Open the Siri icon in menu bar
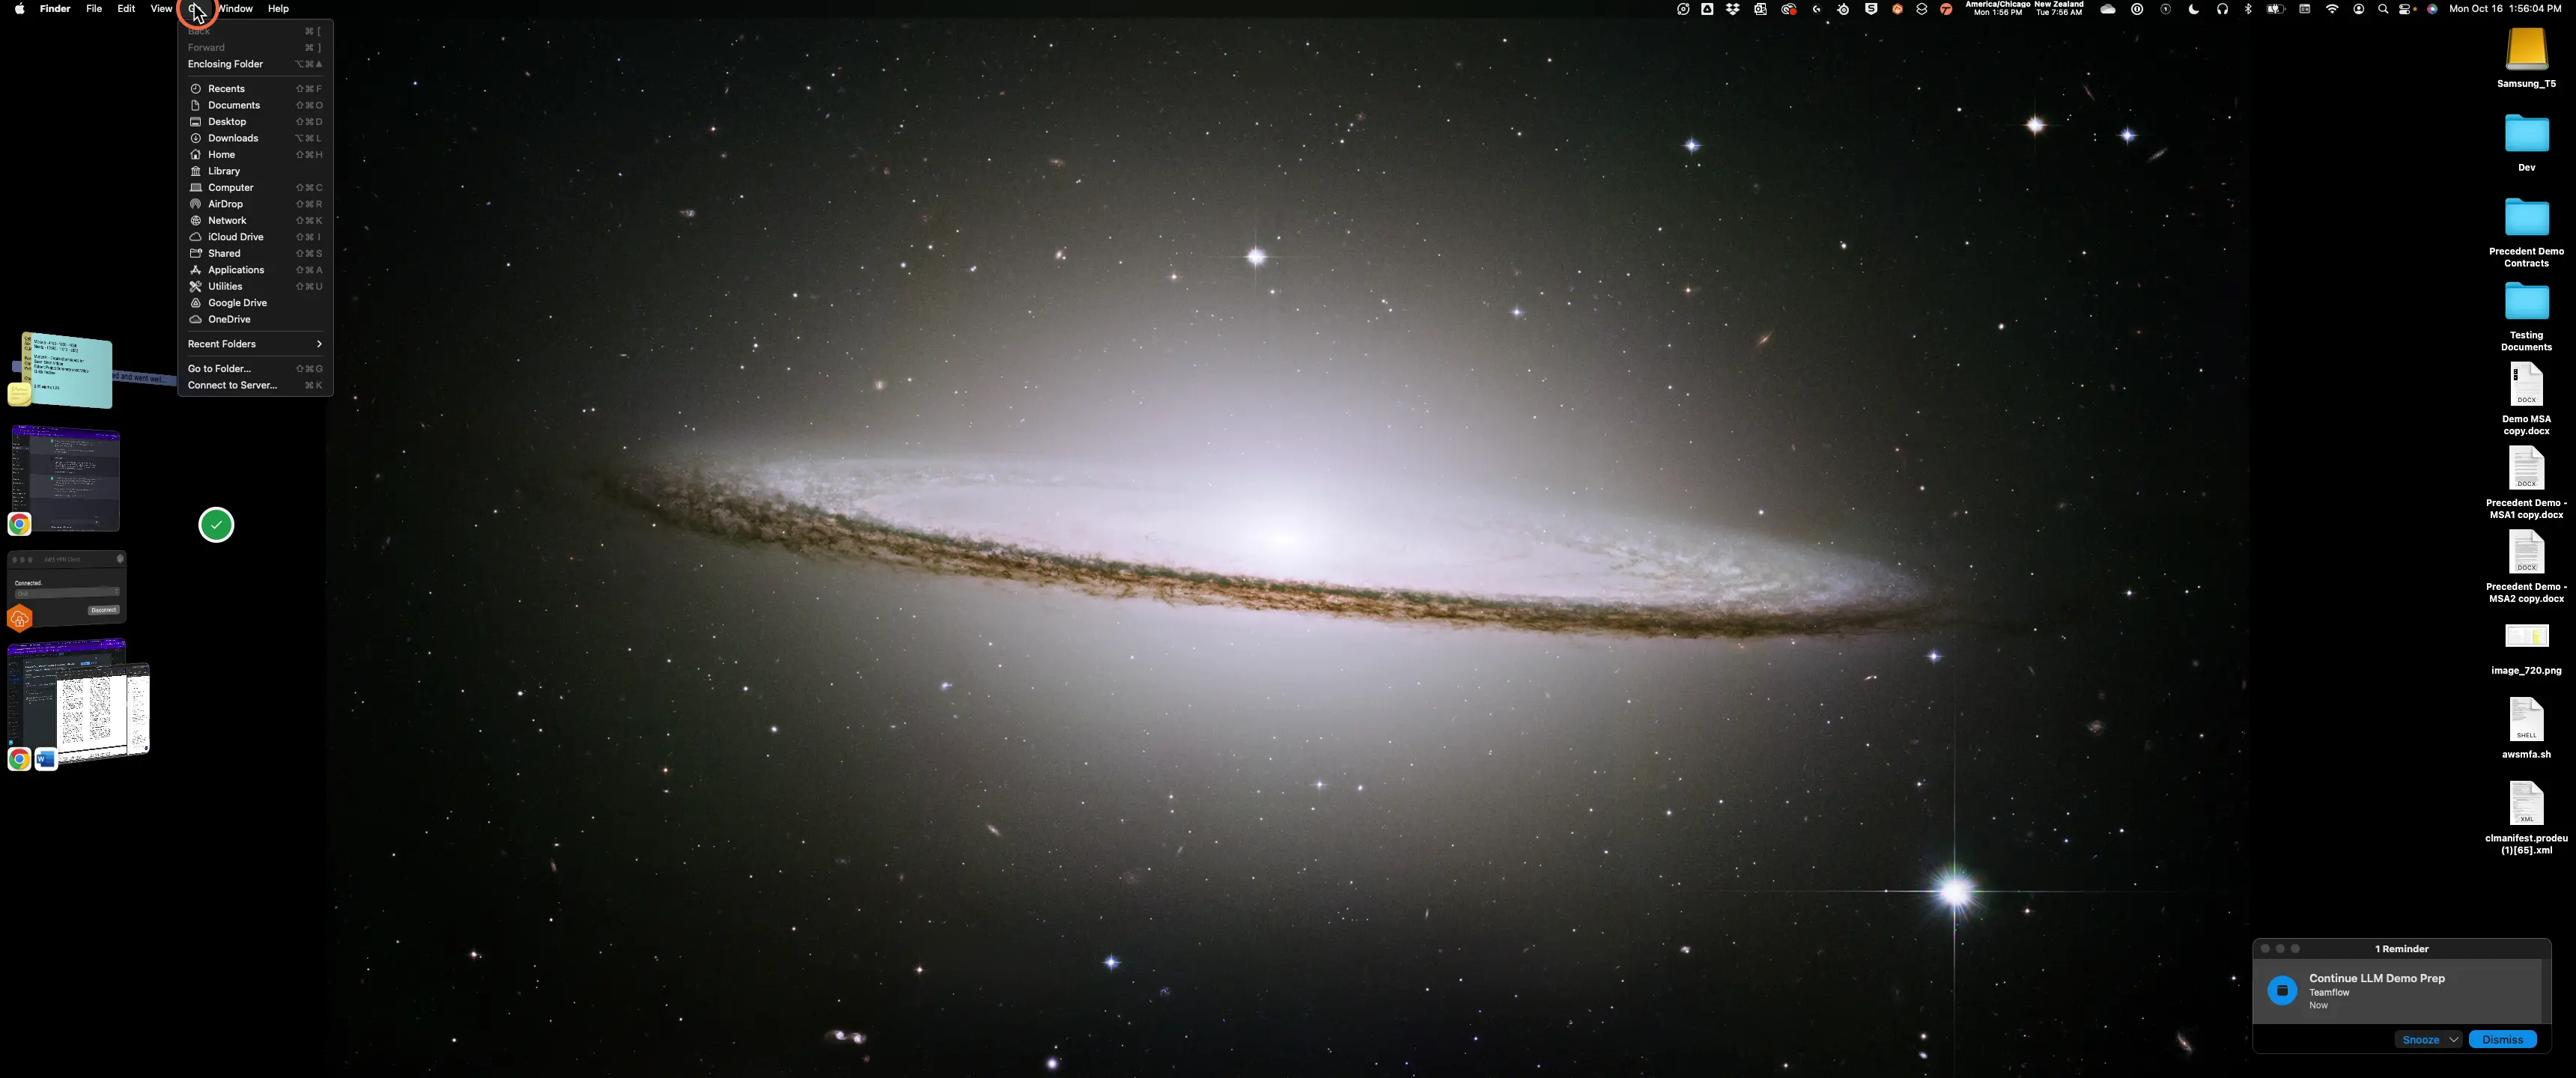 (2432, 9)
